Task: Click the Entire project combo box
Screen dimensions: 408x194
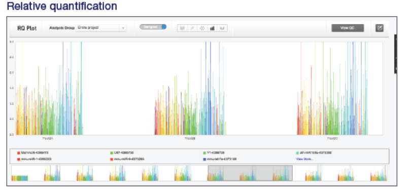Action: (x=101, y=28)
